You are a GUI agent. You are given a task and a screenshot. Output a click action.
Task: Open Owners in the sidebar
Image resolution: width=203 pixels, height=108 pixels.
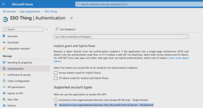click(12, 106)
